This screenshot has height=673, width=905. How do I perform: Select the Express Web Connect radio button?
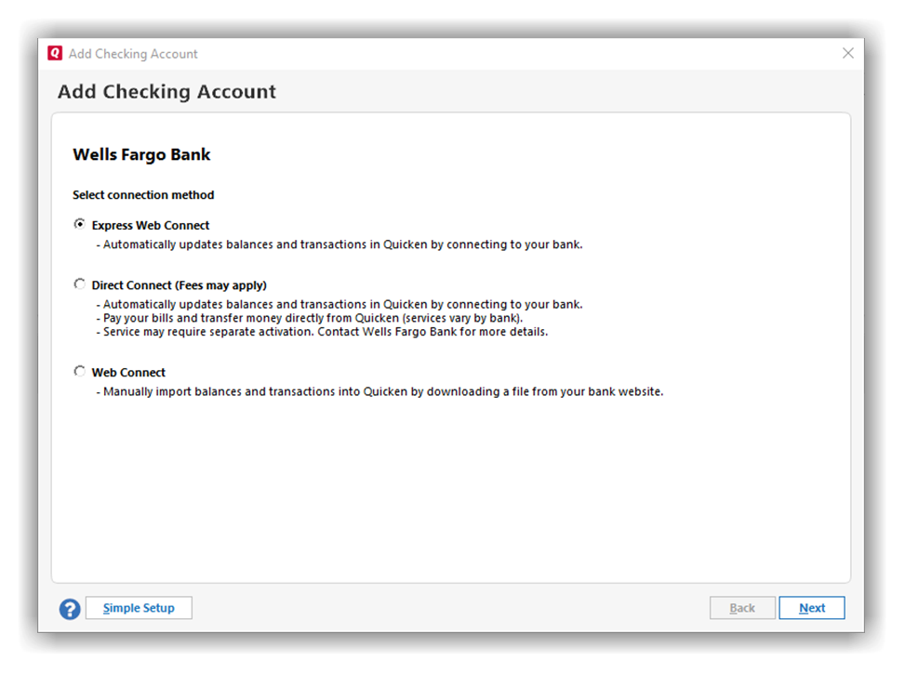click(80, 224)
